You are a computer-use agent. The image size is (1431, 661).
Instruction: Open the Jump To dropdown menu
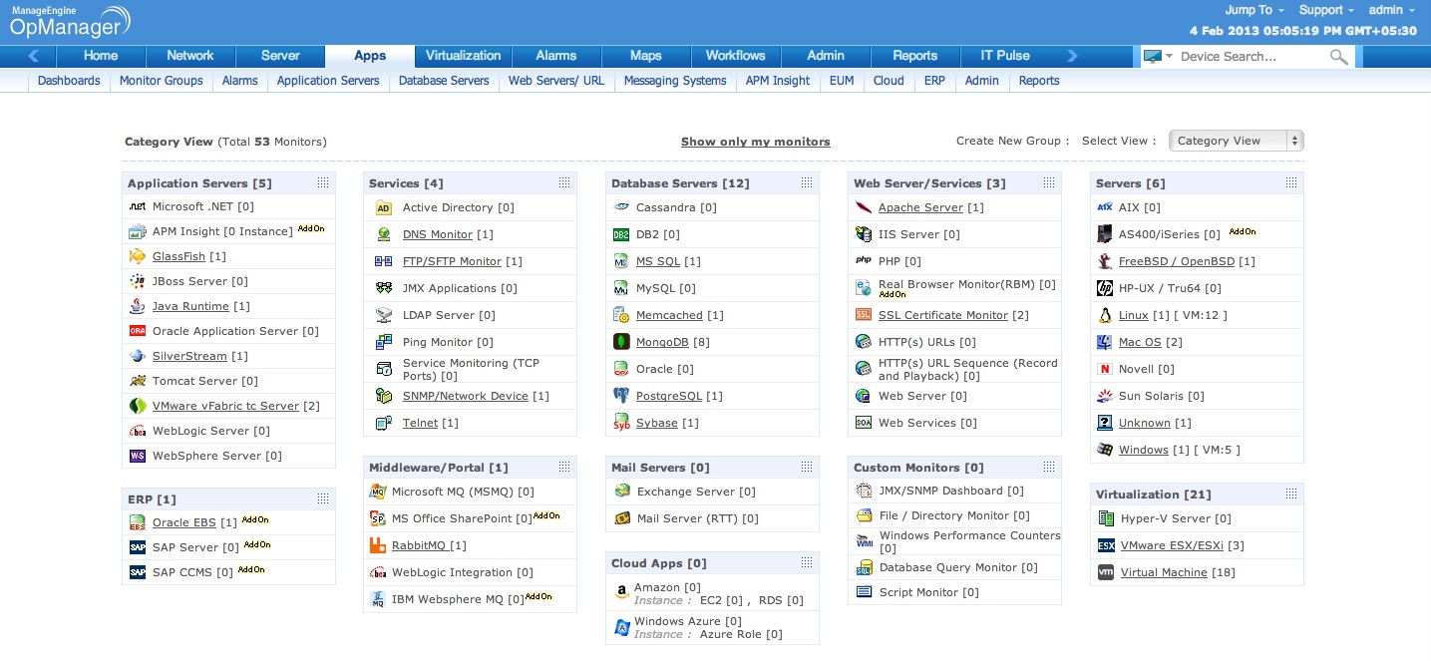[1254, 10]
